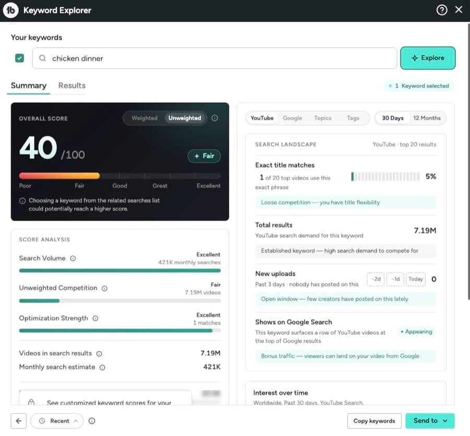The image size is (470, 436).
Task: Click the Search Volume progress bar
Action: 120,271
